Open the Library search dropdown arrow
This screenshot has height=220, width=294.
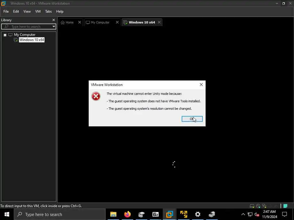54,27
